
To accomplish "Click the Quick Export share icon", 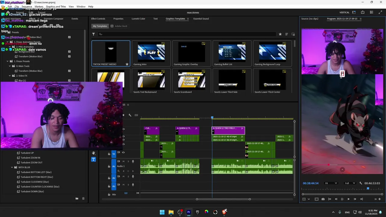I will [x=363, y=12].
